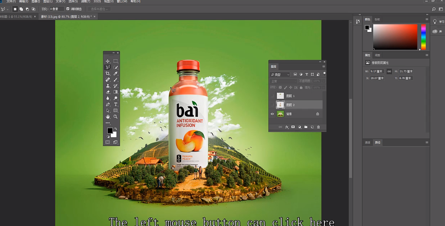Open the Color panel flyout menu
445x226 pixels.
(x=427, y=19)
